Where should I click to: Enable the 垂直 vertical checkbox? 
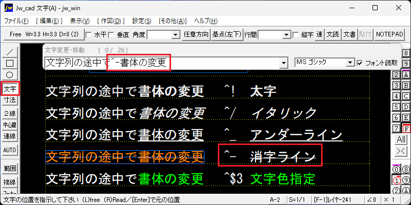tap(111, 34)
